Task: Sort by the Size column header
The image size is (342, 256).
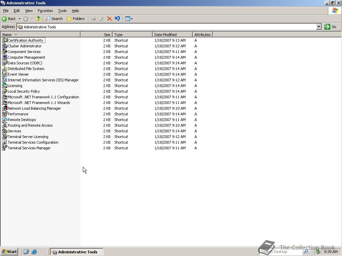Action: pyautogui.click(x=97, y=35)
